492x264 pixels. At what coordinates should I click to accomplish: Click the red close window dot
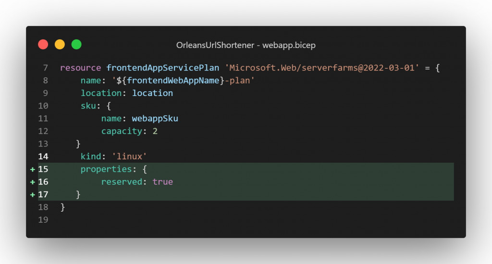pos(43,45)
